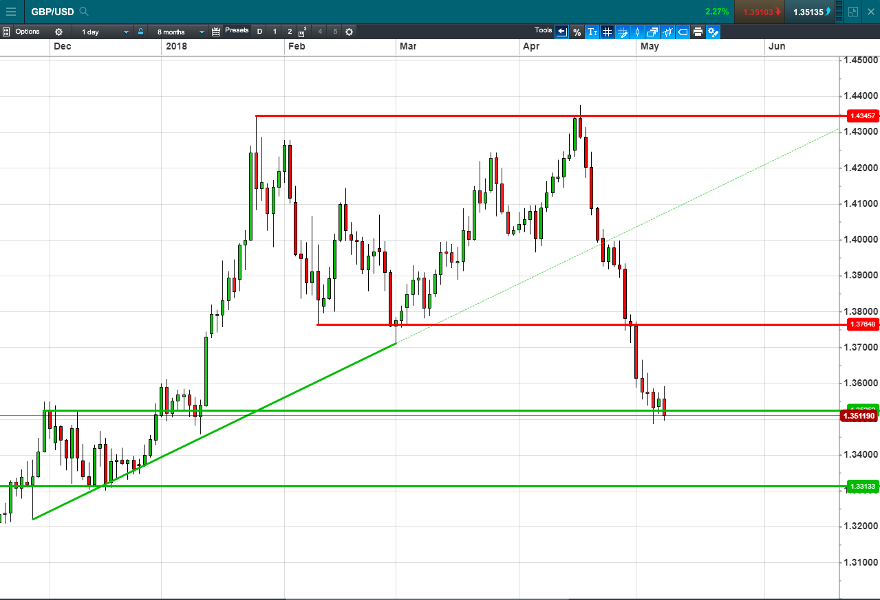Click the list icon left of Options

6,32
